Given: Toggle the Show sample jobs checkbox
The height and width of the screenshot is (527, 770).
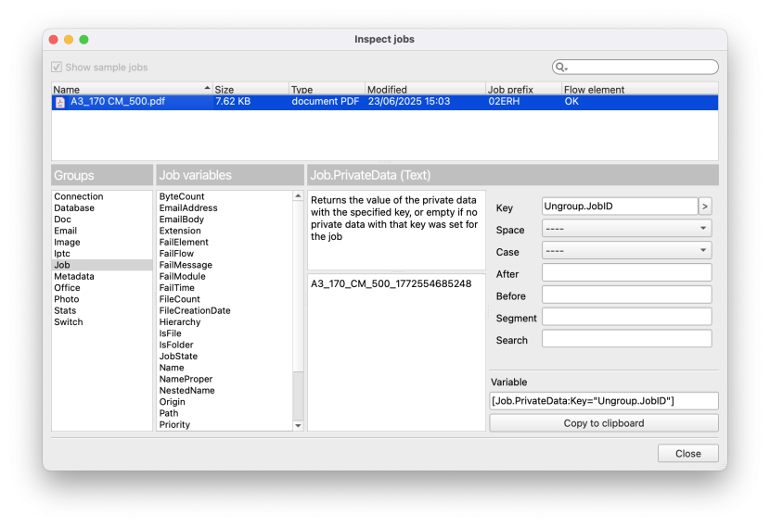Looking at the screenshot, I should [x=57, y=68].
